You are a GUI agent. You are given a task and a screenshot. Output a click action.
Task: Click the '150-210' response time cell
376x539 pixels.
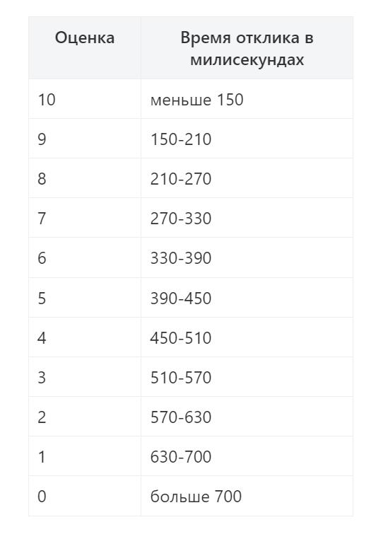pos(247,139)
